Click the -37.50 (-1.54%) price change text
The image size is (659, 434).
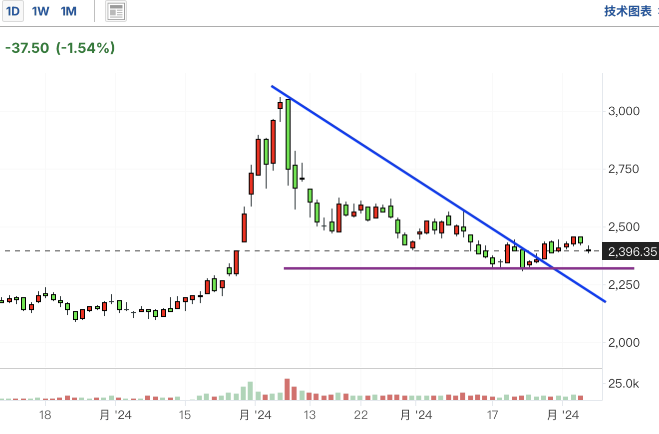coord(60,48)
